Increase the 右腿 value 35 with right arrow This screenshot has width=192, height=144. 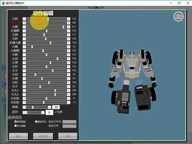click(69, 47)
